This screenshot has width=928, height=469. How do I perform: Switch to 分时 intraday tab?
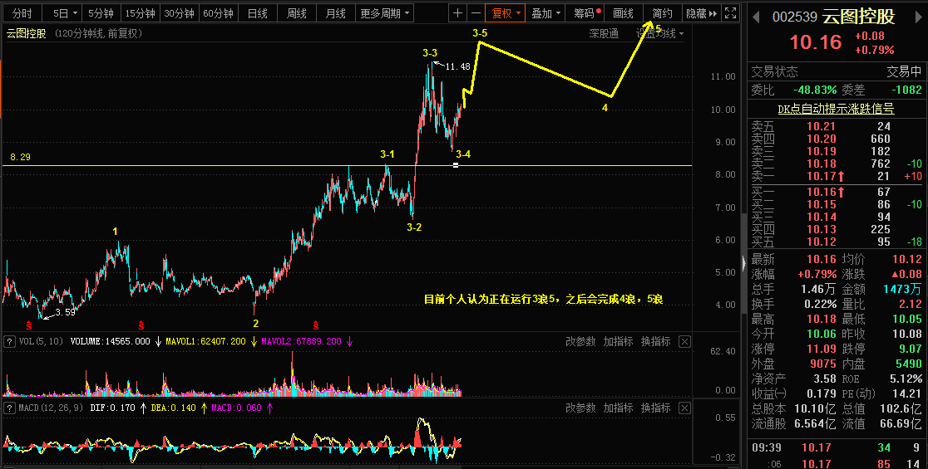coord(22,13)
